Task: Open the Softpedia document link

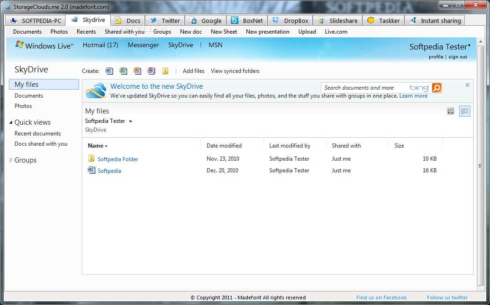Action: click(x=109, y=171)
